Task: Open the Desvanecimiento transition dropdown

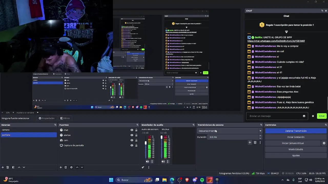Action: pos(230,131)
